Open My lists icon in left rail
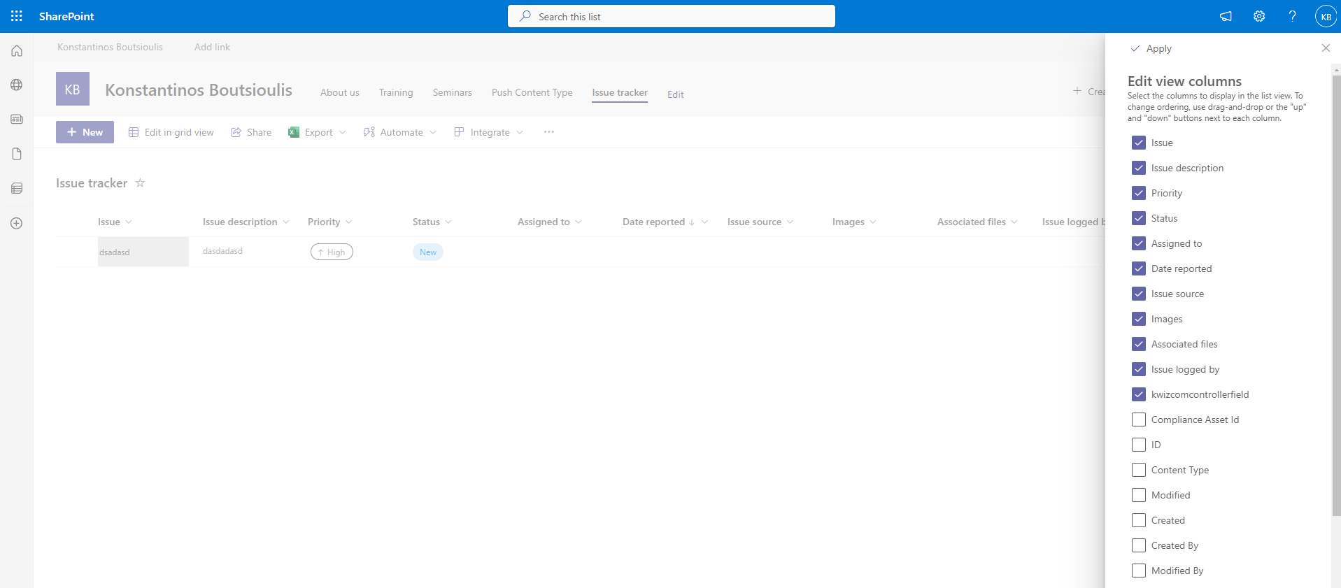The image size is (1341, 588). click(x=17, y=188)
